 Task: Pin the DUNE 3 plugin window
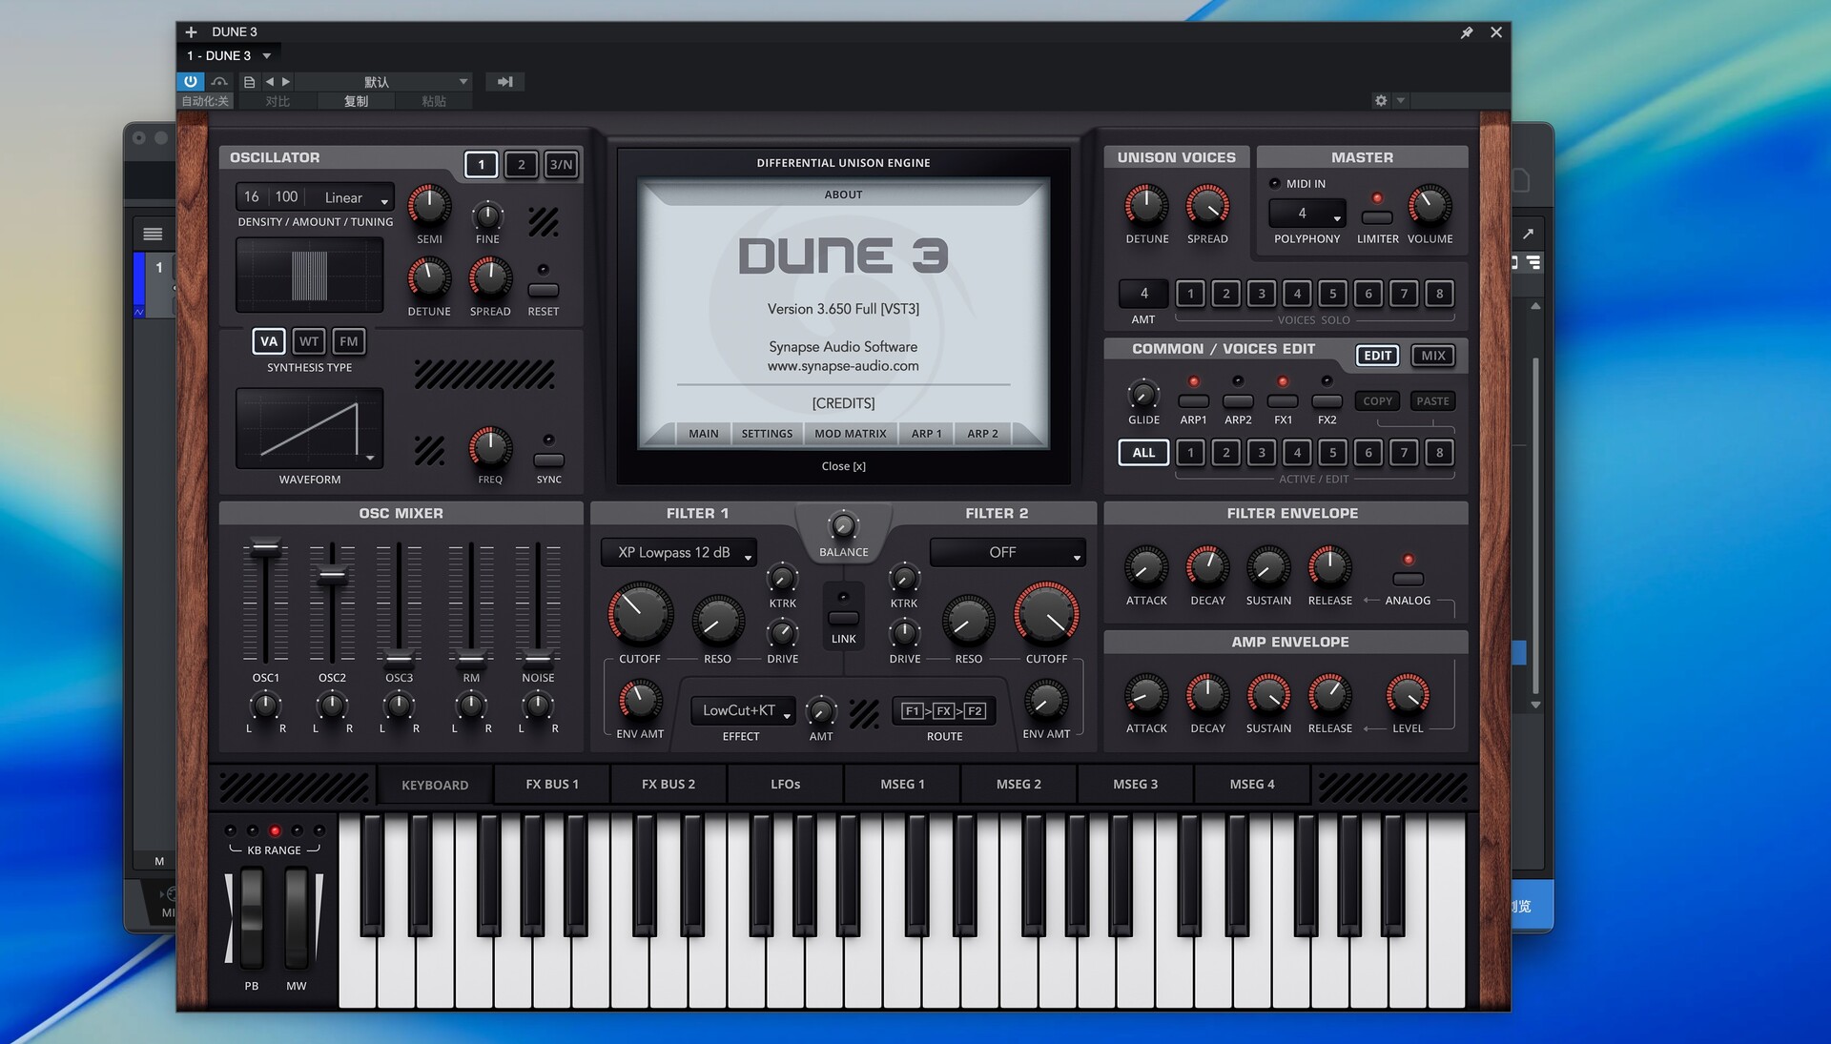1467,32
